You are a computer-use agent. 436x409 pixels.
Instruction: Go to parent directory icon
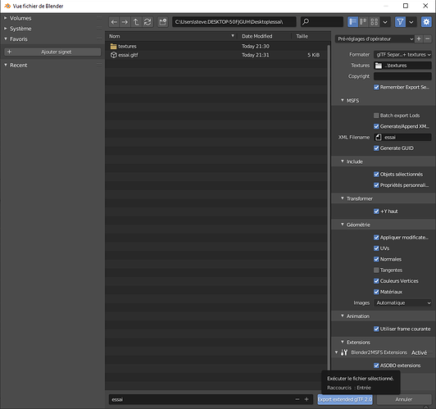coord(136,22)
